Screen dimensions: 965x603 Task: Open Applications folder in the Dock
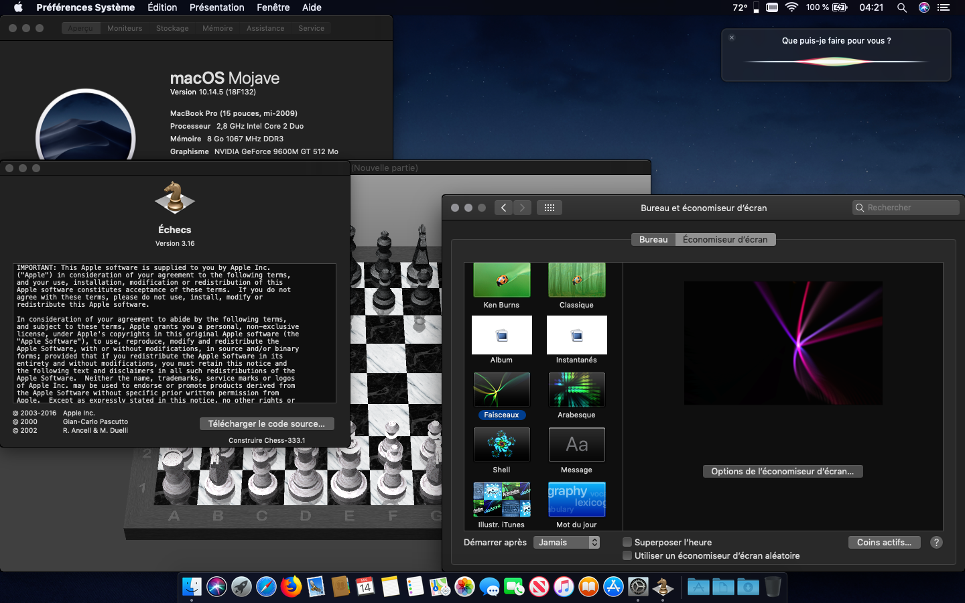click(698, 587)
